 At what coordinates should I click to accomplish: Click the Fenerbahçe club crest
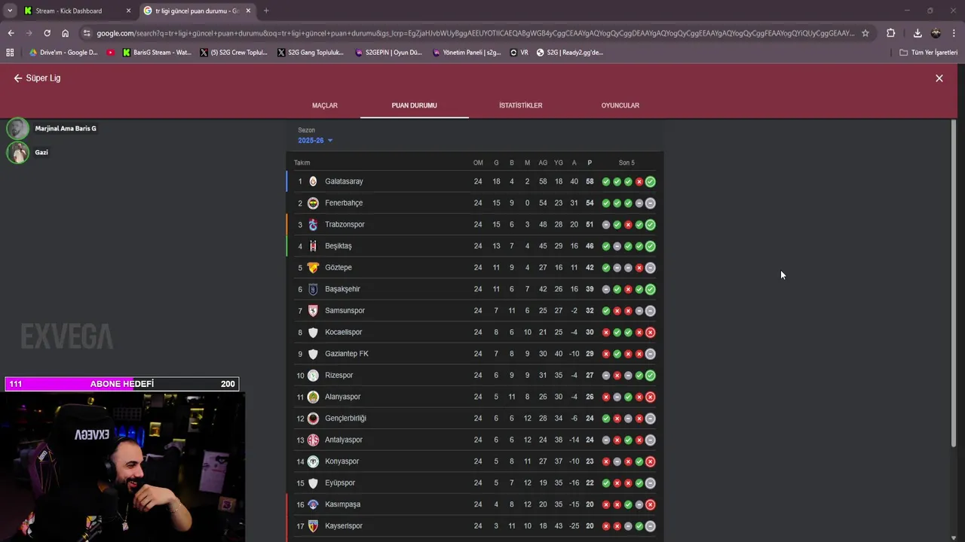(x=313, y=203)
